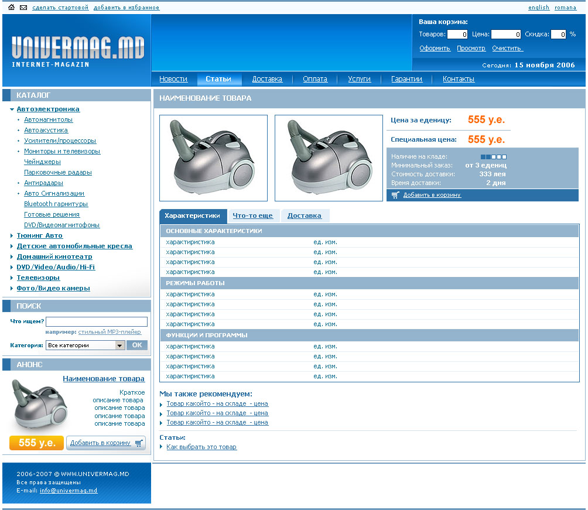Click the Что ищем search field
Image resolution: width=588 pixels, height=510 pixels.
tap(97, 321)
